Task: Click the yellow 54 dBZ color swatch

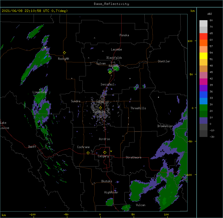Action: click(x=203, y=56)
